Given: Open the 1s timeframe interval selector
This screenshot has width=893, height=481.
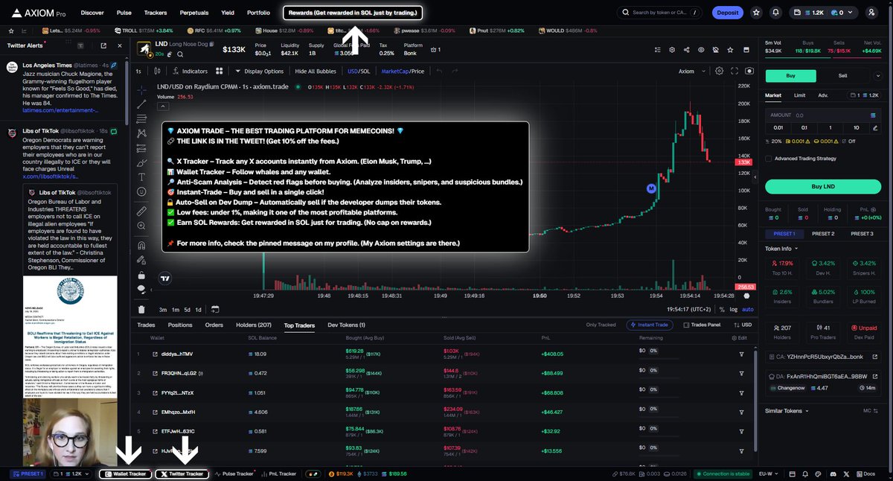Looking at the screenshot, I should 138,71.
